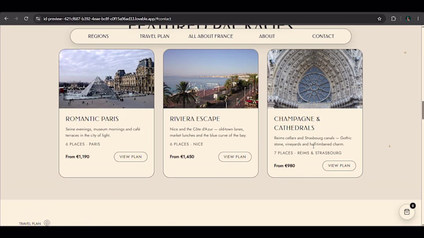The image size is (424, 238).
Task: Click the Nice bay promenade photo
Action: (210, 79)
